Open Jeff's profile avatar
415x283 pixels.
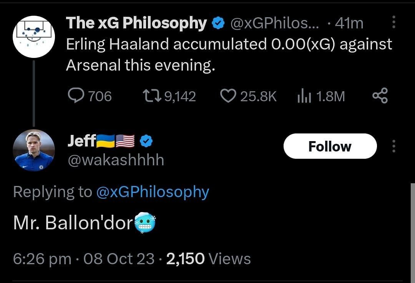34,150
